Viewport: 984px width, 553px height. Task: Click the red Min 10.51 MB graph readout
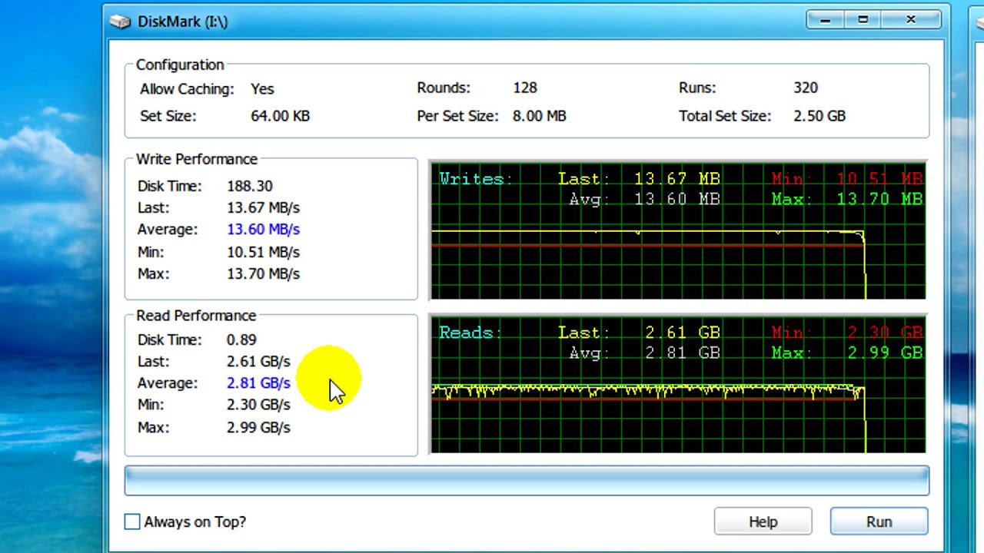coord(847,179)
